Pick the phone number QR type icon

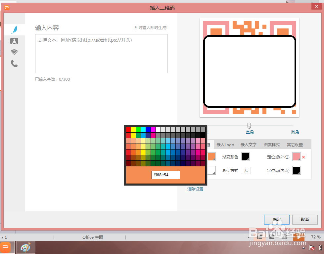(14, 63)
